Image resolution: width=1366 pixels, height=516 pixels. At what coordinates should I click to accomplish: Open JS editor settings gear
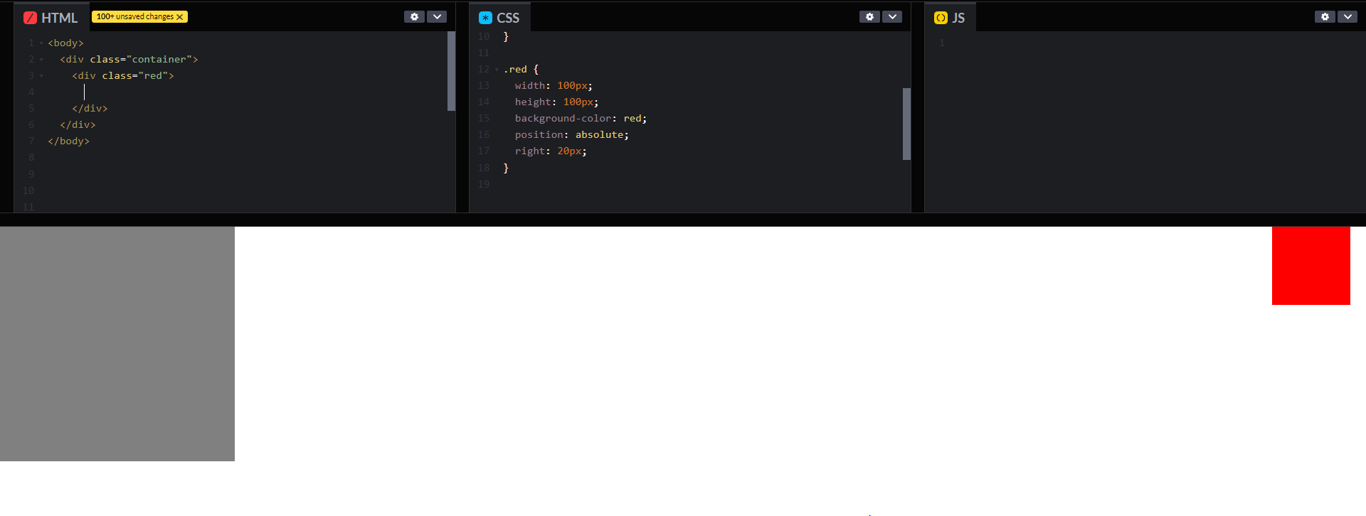pyautogui.click(x=1325, y=16)
